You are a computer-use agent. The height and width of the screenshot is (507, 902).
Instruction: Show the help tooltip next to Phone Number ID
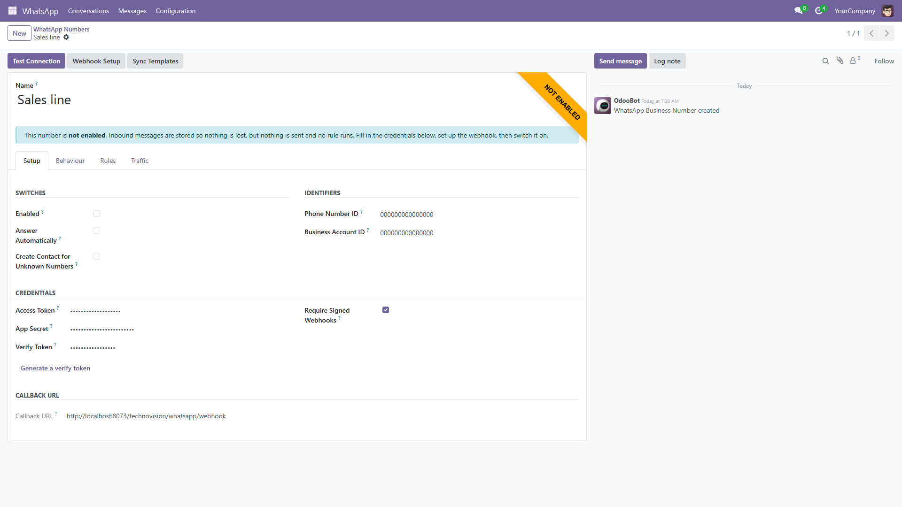pyautogui.click(x=361, y=212)
